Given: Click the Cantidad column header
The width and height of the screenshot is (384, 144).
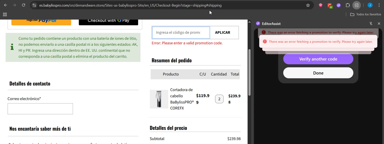Looking at the screenshot, I should [x=219, y=74].
